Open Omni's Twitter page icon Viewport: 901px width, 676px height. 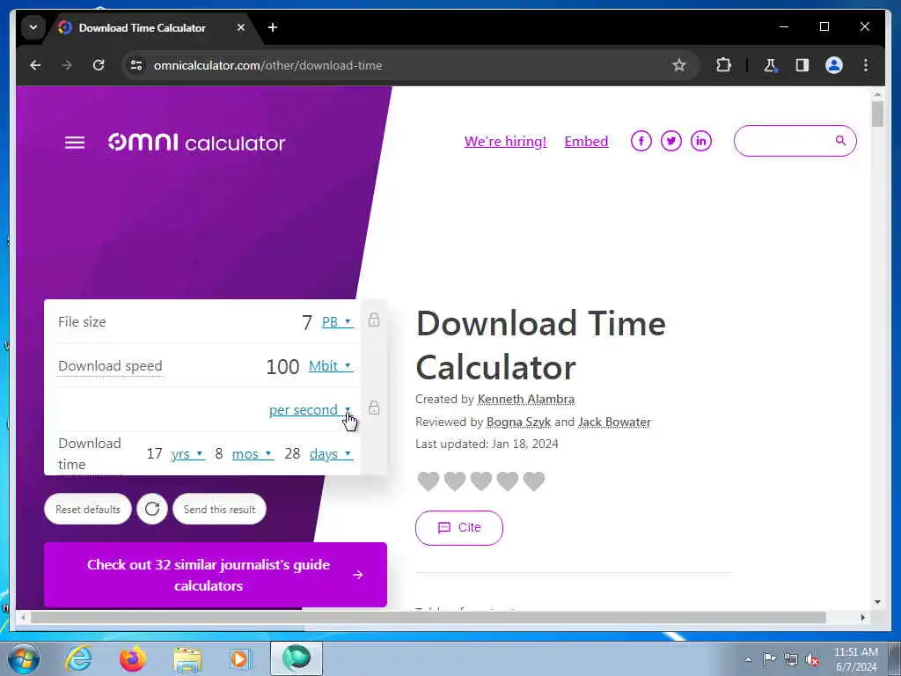[671, 141]
